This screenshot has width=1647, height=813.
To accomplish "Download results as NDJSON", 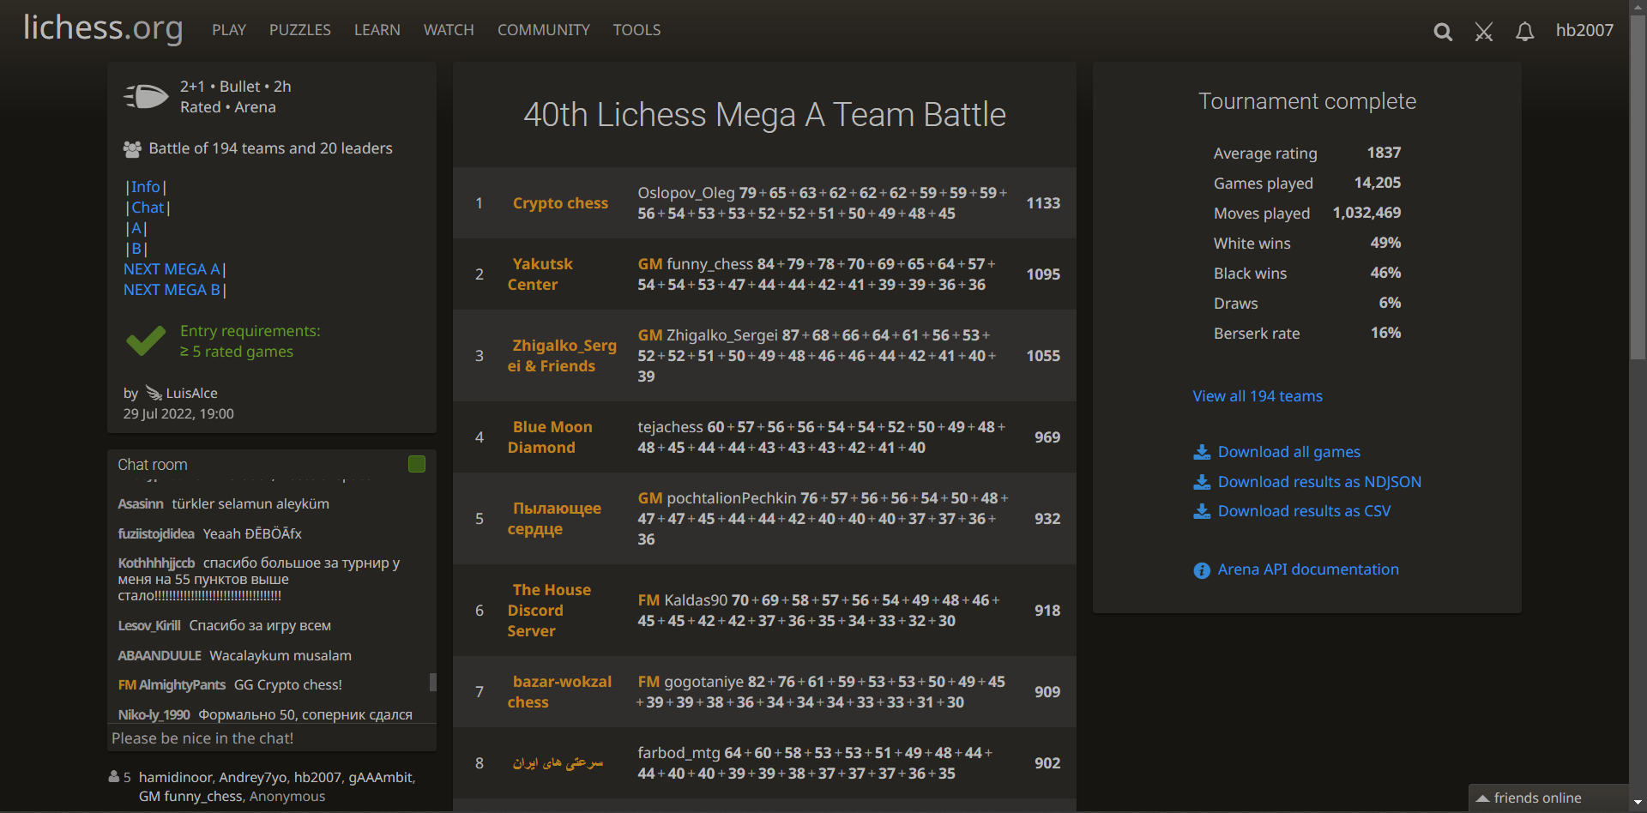I will point(1319,482).
